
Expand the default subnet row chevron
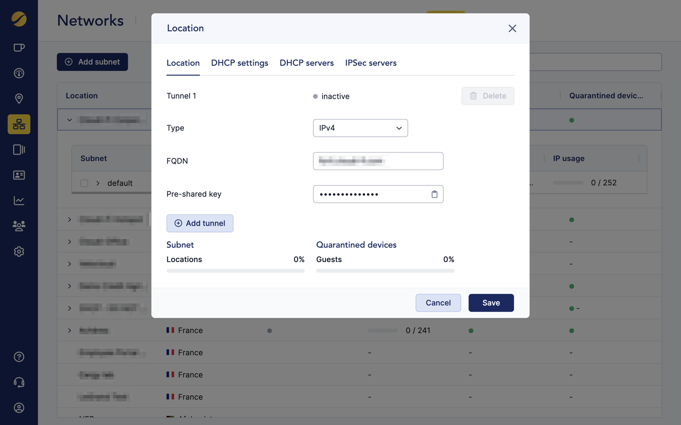coord(98,183)
